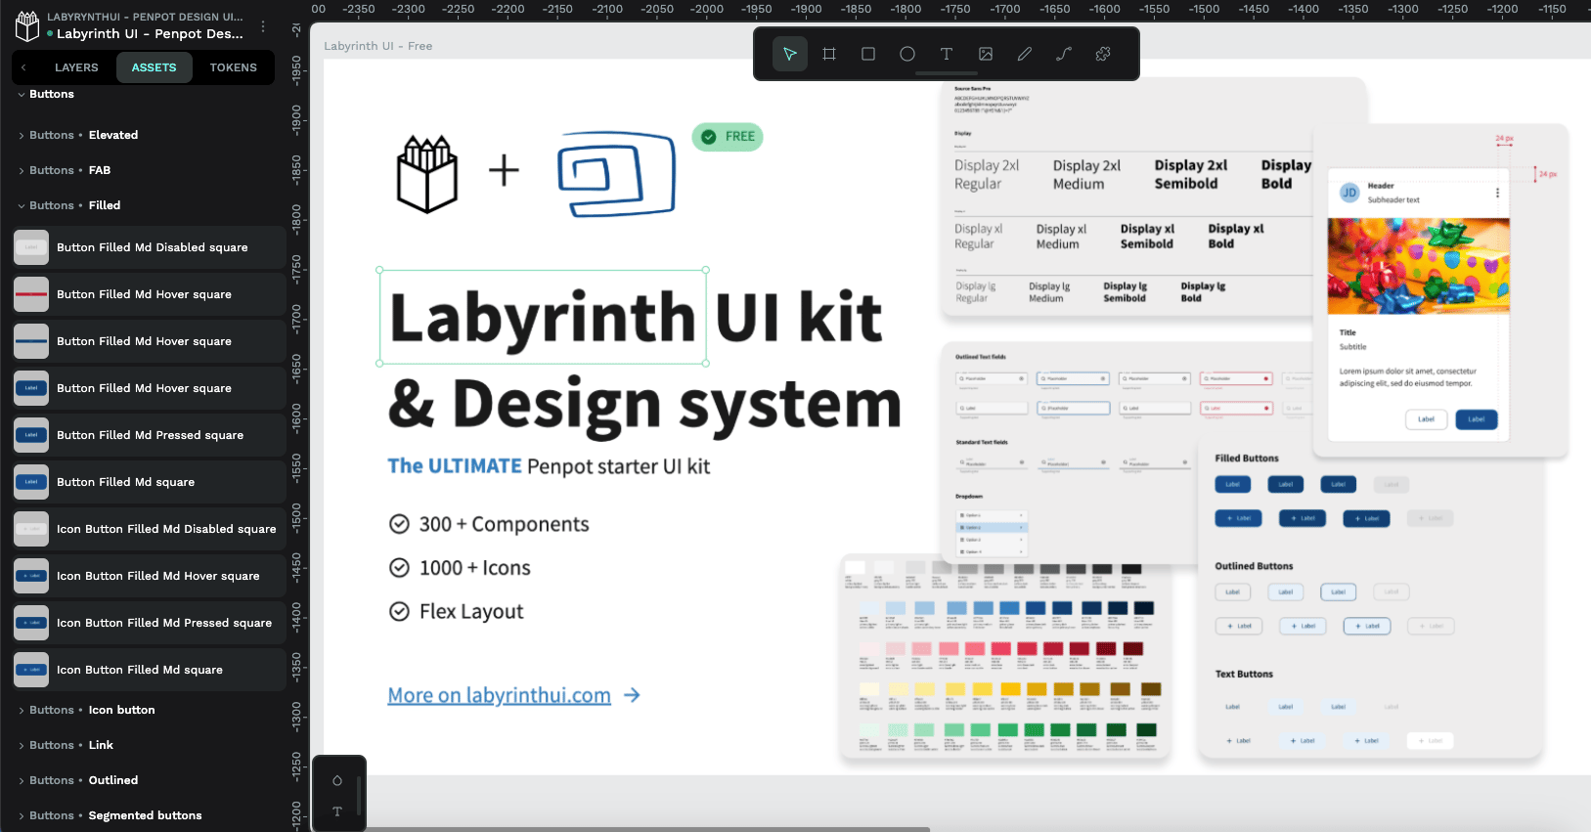Click '300 + Components' text on canvas
The width and height of the screenshot is (1591, 832).
click(x=504, y=524)
